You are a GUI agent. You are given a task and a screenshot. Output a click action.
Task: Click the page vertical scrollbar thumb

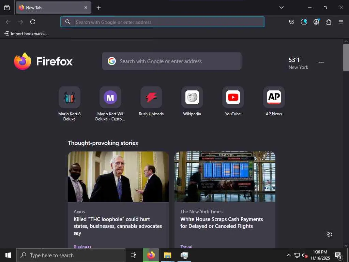346,57
